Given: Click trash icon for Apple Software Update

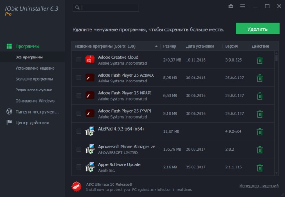Looking at the screenshot, I should [x=260, y=167].
